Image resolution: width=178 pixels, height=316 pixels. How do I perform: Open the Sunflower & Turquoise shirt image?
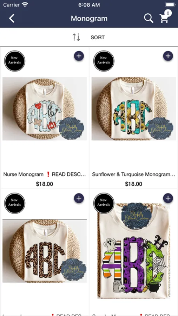coord(134,109)
